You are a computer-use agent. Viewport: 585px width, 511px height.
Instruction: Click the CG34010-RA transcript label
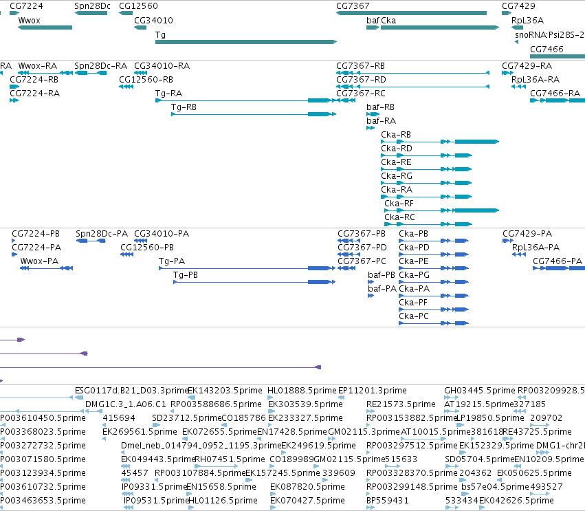(x=162, y=66)
